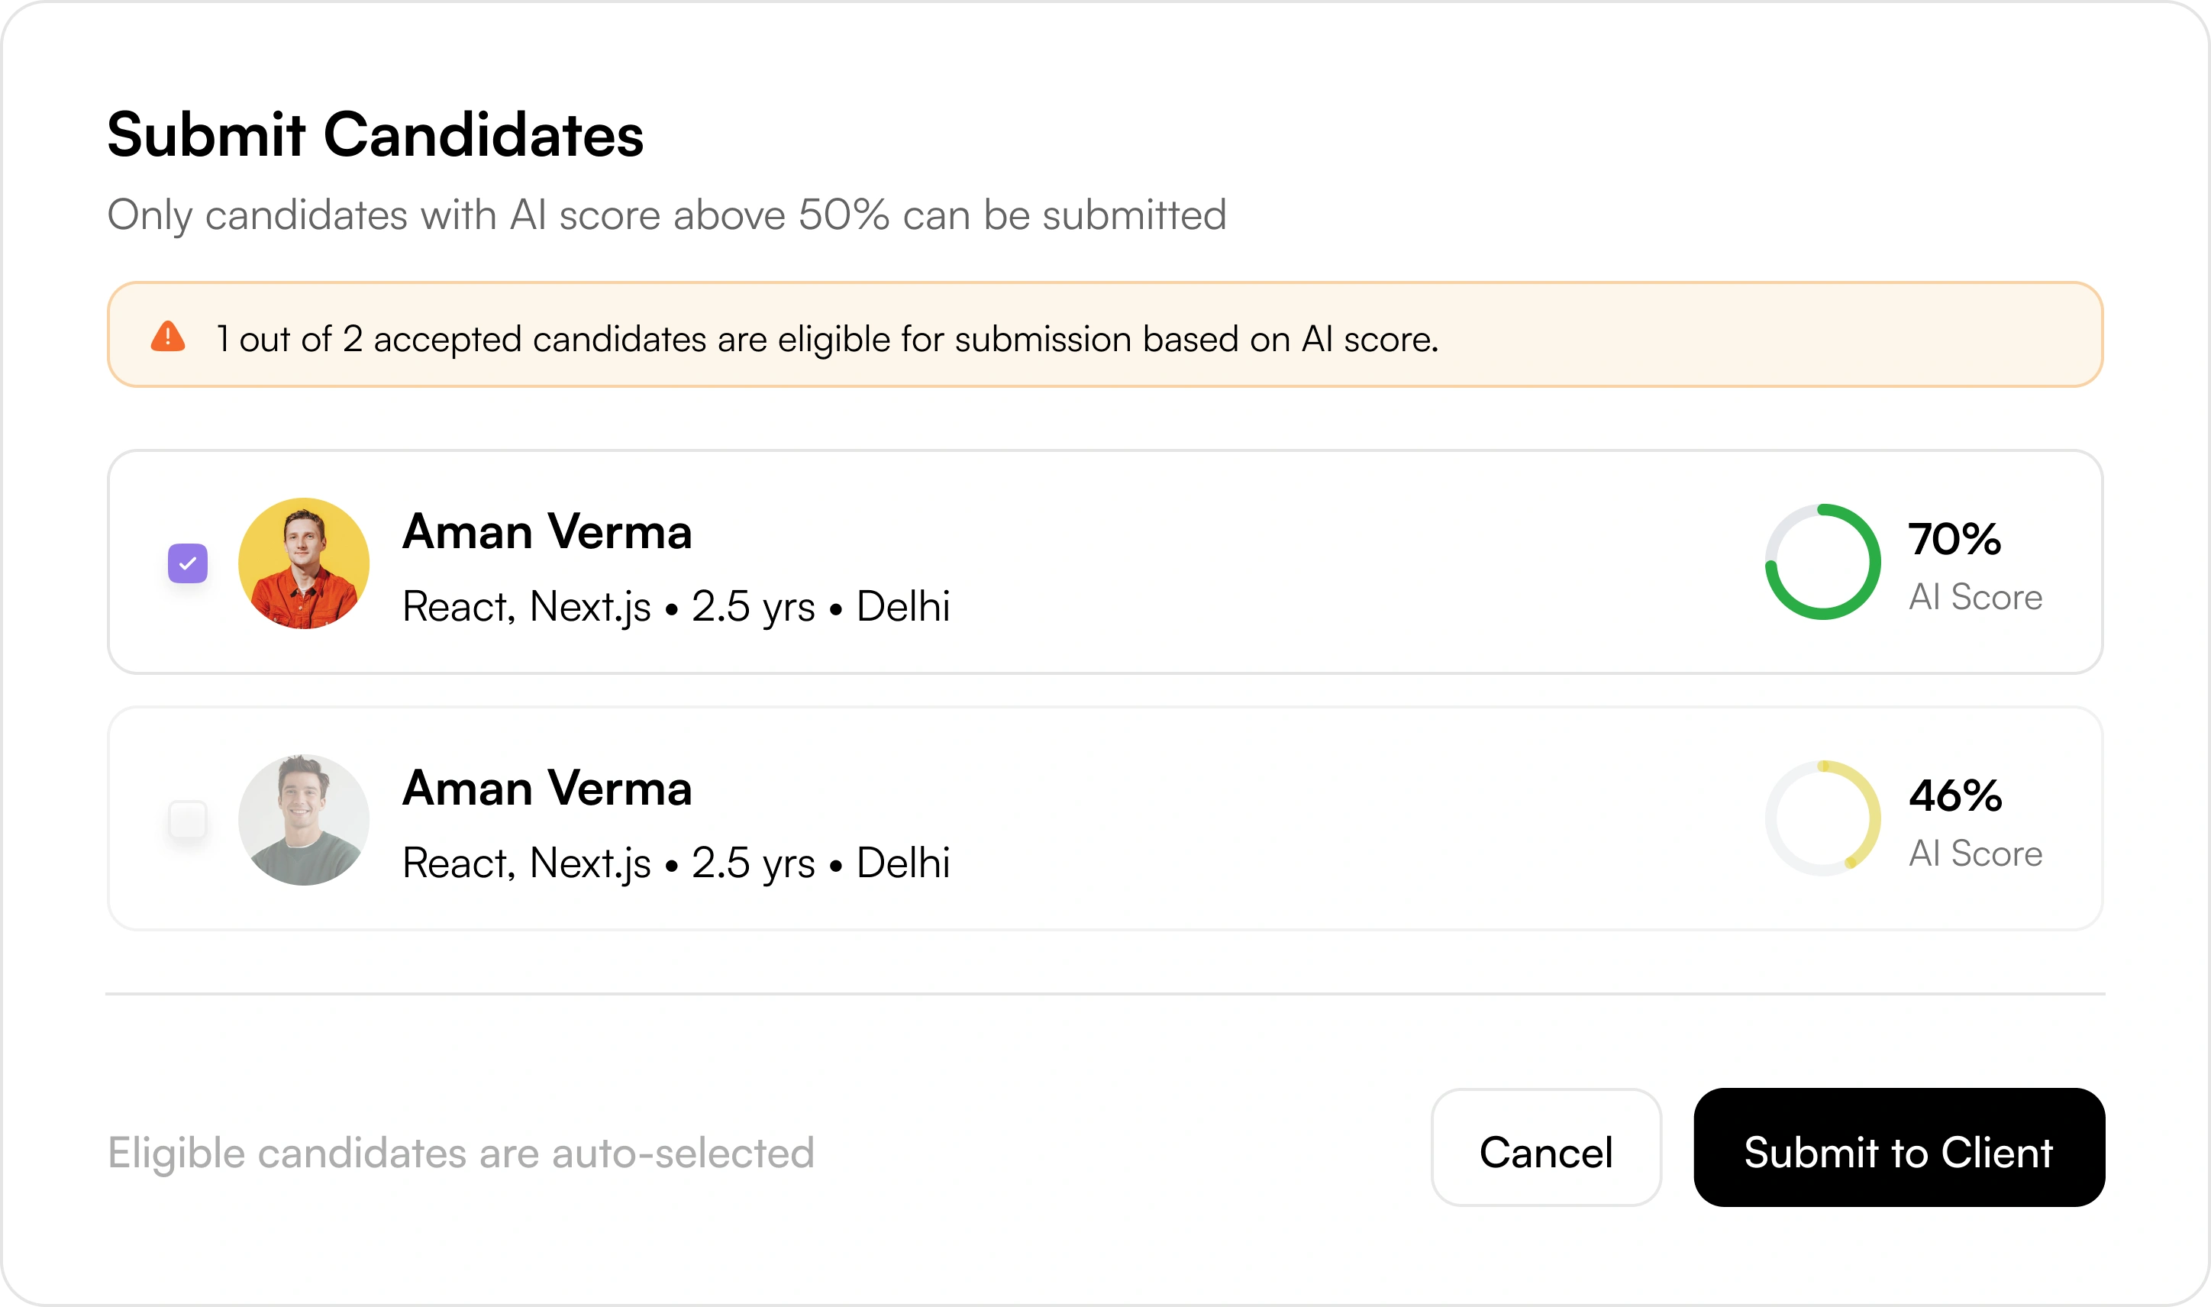Click the eligibility warning banner message
This screenshot has width=2211, height=1307.
(x=827, y=339)
